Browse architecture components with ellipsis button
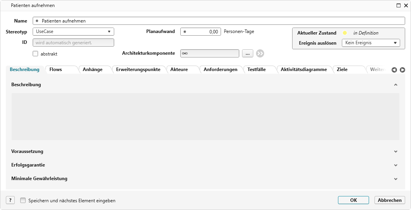Screen dimensions: 411x210 pos(248,54)
